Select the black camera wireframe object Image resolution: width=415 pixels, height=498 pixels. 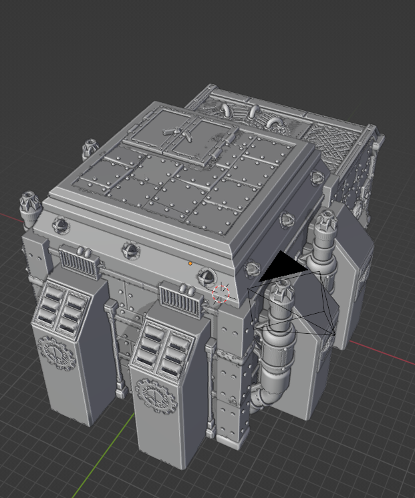[x=292, y=294]
